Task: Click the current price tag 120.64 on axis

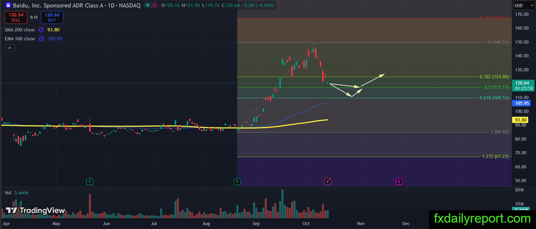Action: (x=523, y=85)
